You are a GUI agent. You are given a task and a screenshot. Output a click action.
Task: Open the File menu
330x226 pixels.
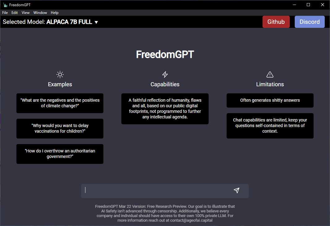pyautogui.click(x=5, y=13)
